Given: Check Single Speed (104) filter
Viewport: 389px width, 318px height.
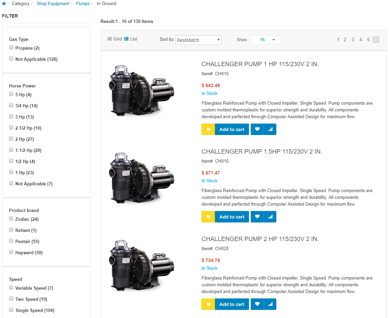Looking at the screenshot, I should click(x=11, y=310).
